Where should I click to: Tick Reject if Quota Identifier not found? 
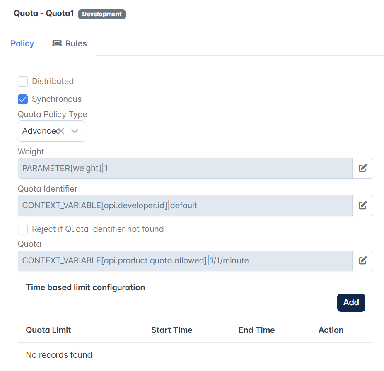tap(23, 229)
